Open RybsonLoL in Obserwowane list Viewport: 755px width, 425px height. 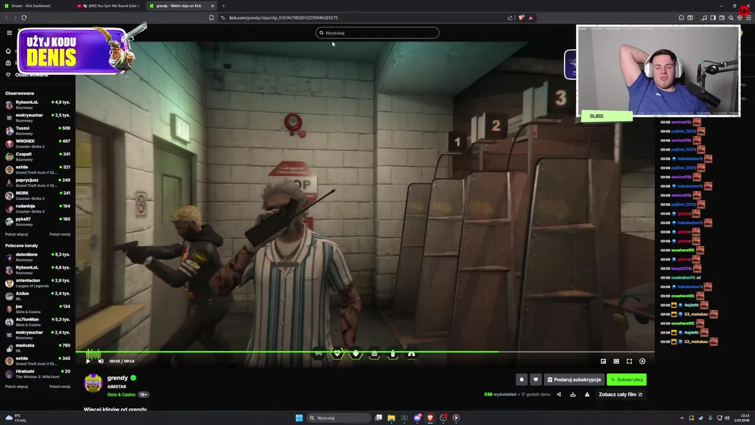[x=38, y=105]
